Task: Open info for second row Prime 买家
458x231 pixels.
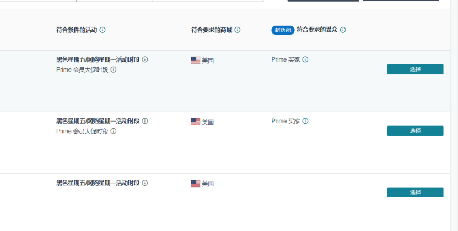Action: click(x=305, y=121)
